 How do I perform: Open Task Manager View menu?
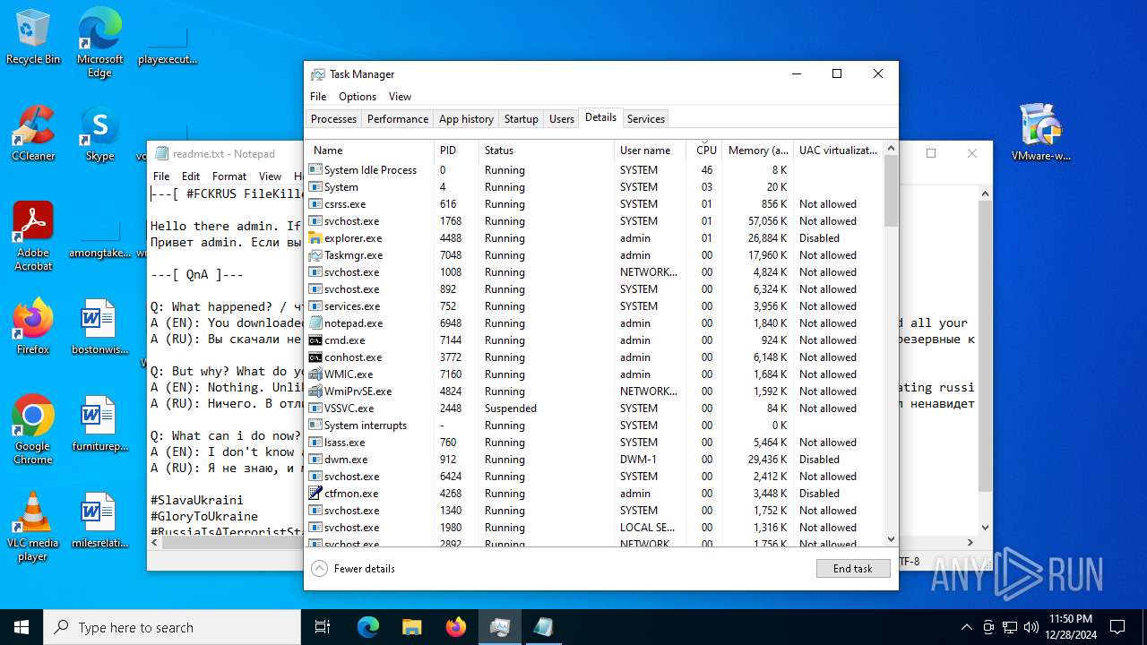click(x=400, y=97)
